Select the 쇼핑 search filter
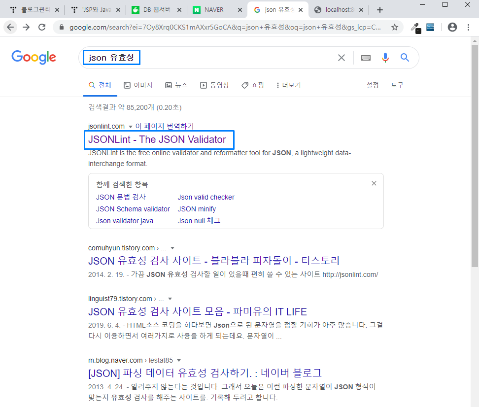The width and height of the screenshot is (479, 407). 253,85
